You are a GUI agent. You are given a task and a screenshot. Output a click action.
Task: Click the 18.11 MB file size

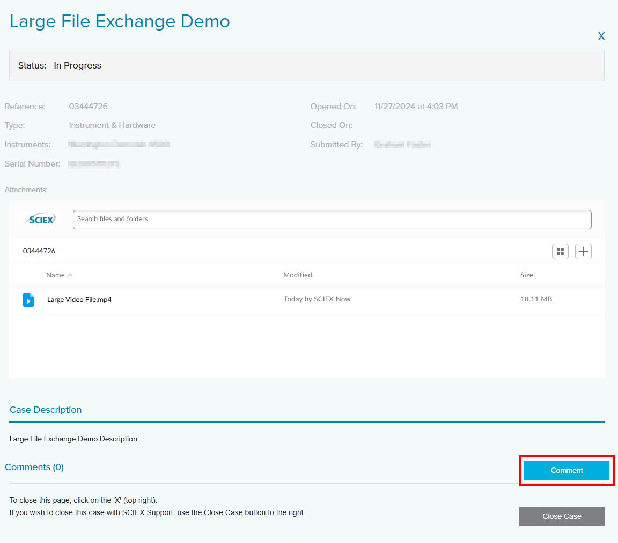(536, 299)
